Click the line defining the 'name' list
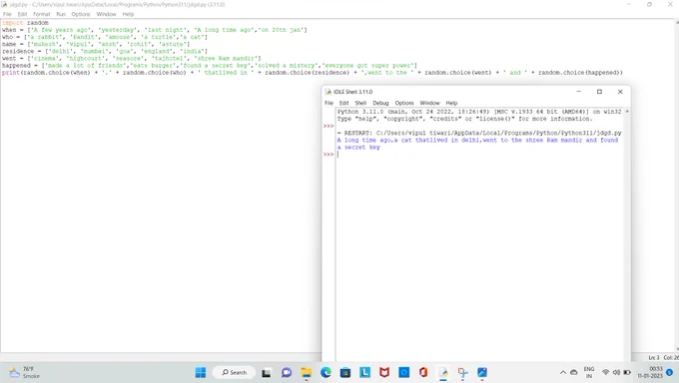 96,44
